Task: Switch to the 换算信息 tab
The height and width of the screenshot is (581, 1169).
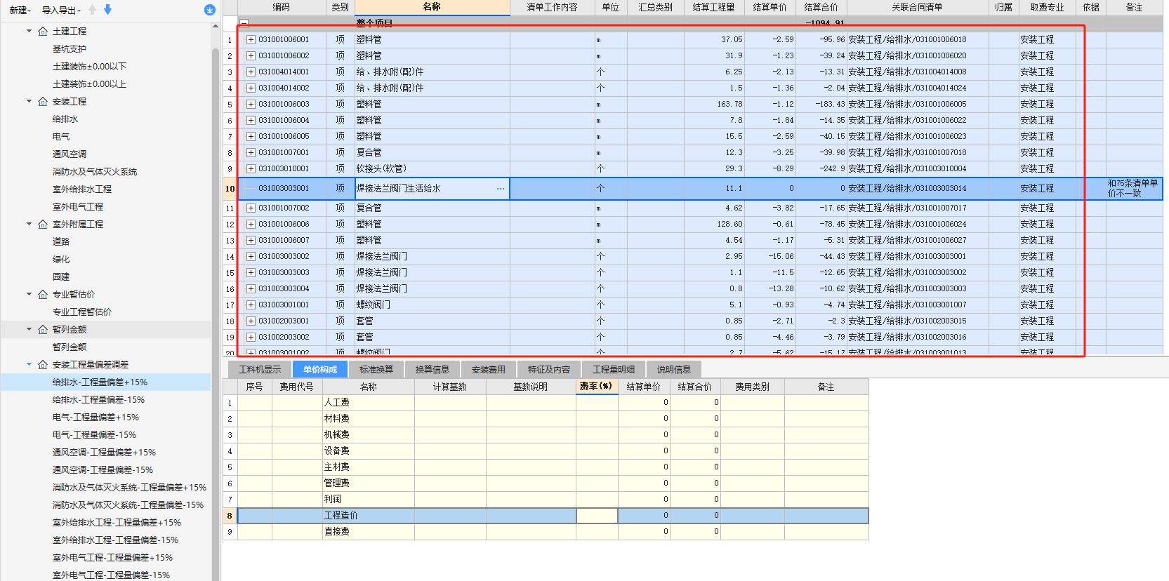Action: click(432, 369)
